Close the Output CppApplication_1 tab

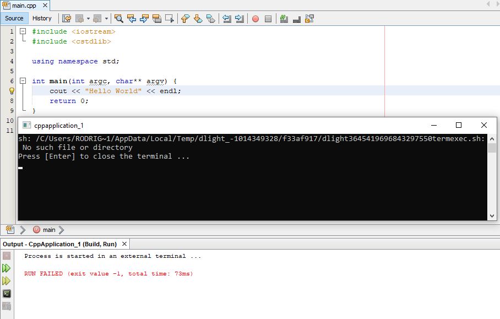[124, 244]
